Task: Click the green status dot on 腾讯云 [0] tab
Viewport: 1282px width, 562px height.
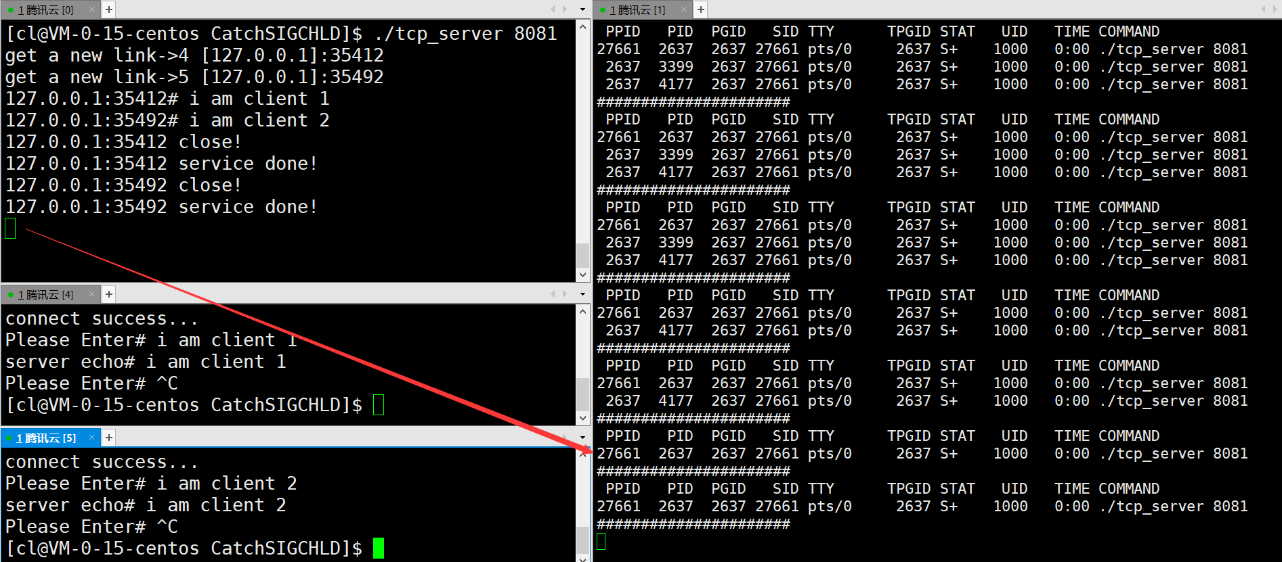Action: click(11, 10)
